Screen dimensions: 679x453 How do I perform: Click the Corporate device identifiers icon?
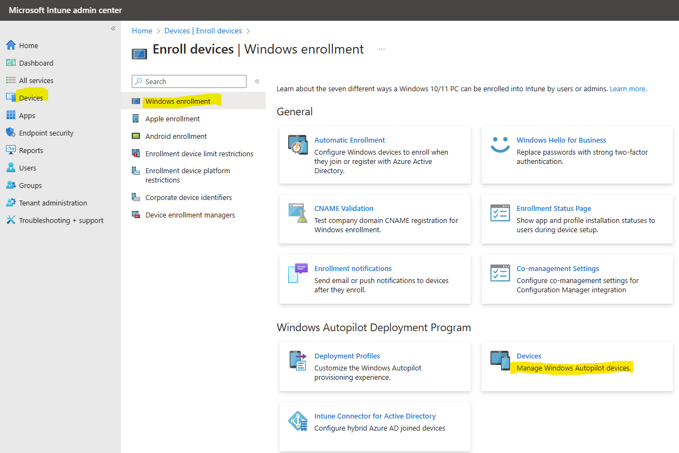click(136, 197)
